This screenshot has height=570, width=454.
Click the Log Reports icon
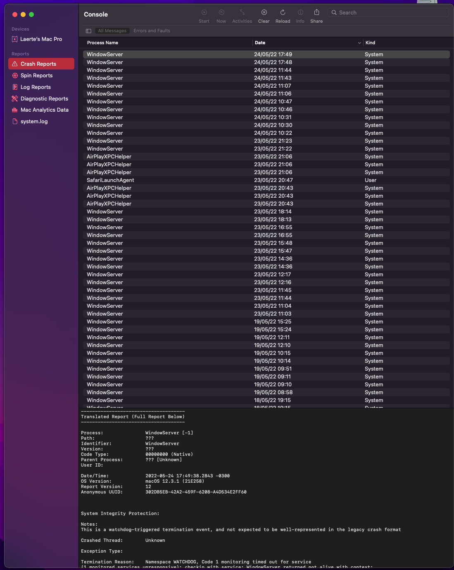(x=15, y=87)
